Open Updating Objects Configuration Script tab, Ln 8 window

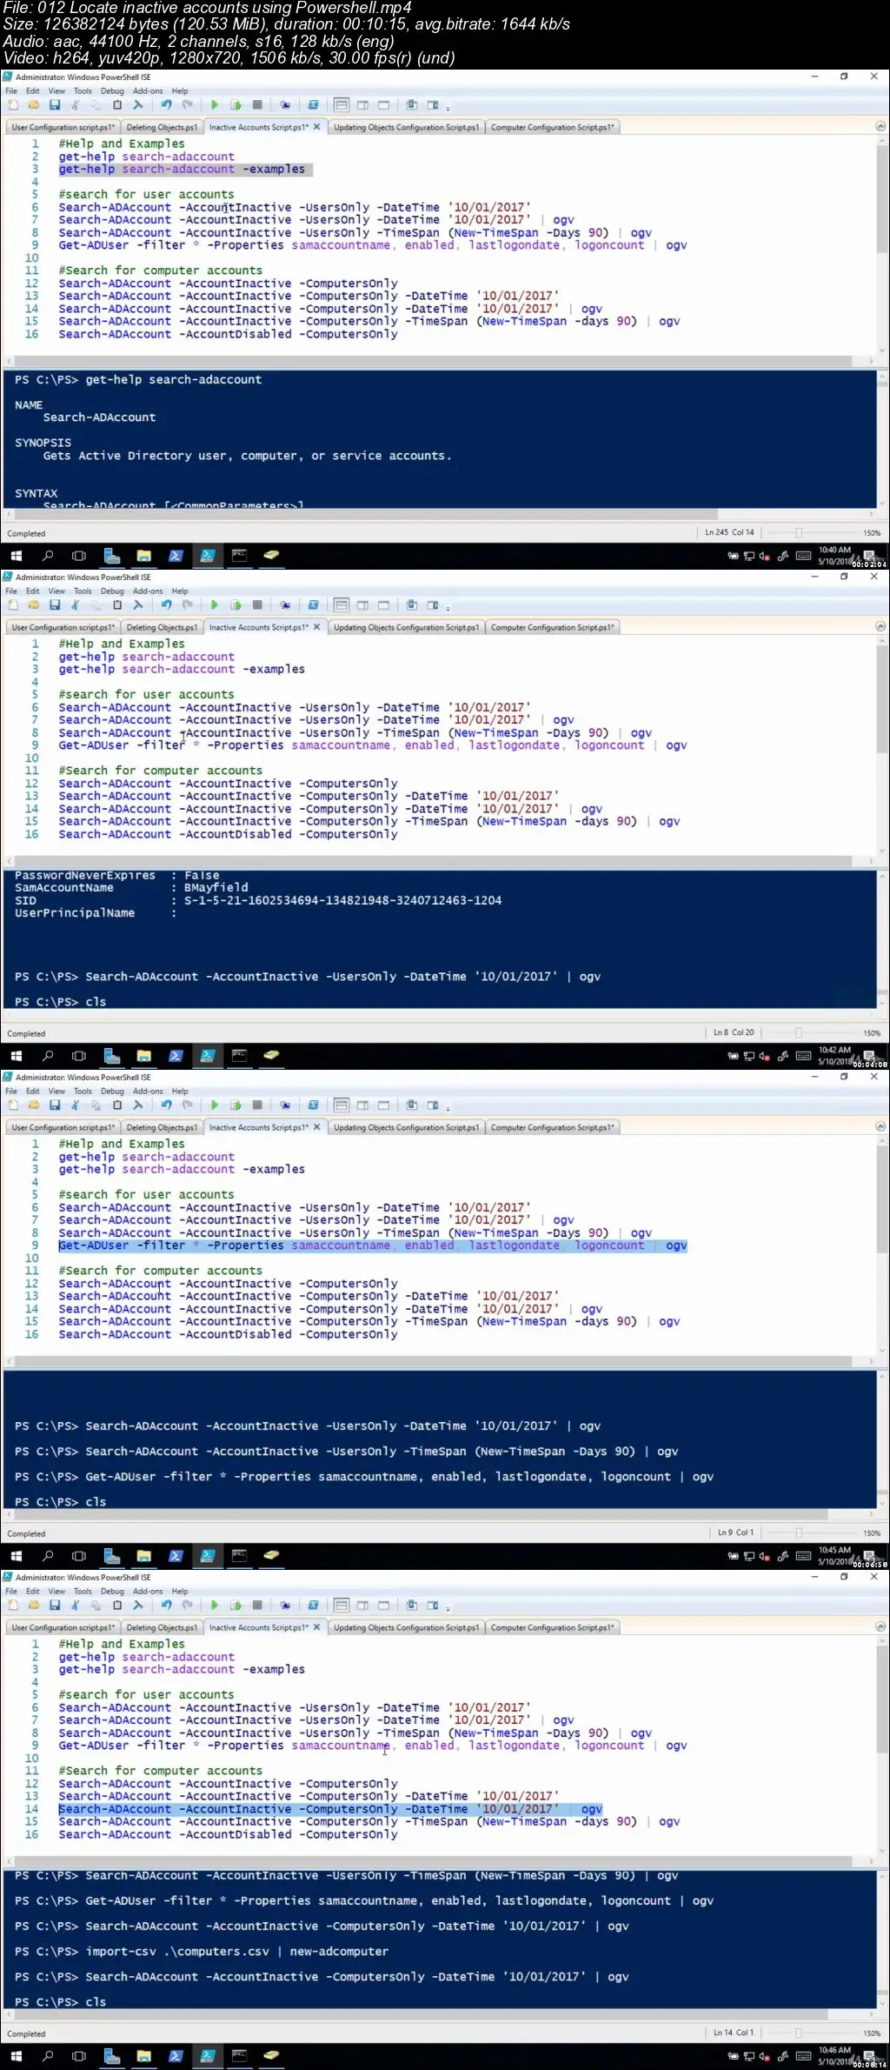point(406,627)
